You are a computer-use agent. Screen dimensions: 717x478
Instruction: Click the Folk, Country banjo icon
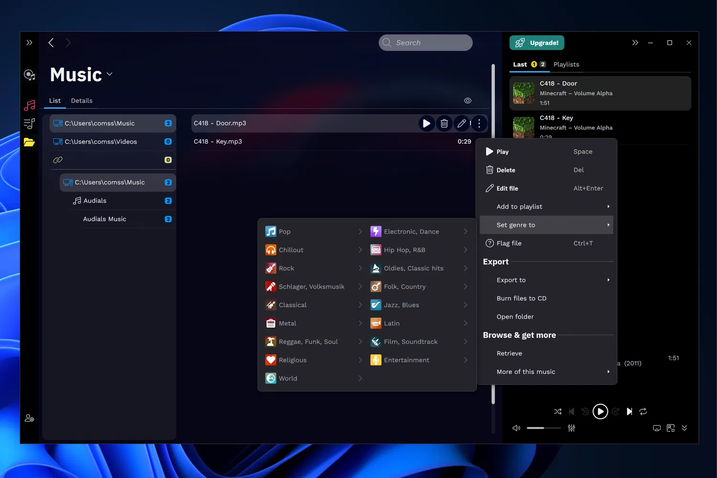click(x=376, y=286)
